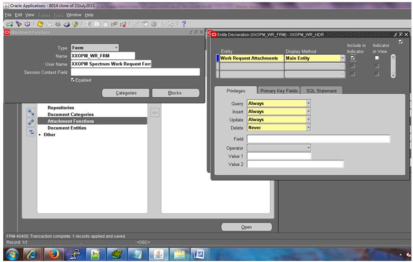This screenshot has width=413, height=262.
Task: Click the Open button in Navigator
Action: point(247,227)
